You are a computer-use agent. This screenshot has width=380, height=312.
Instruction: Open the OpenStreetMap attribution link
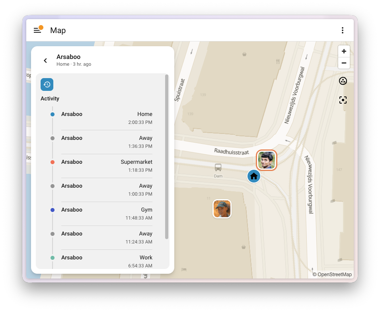334,275
